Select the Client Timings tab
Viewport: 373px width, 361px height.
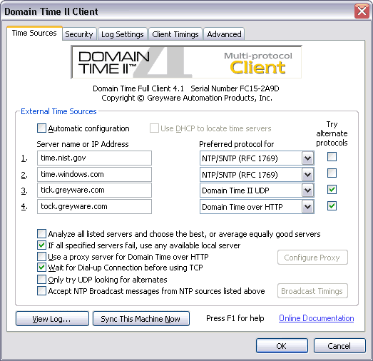point(175,34)
